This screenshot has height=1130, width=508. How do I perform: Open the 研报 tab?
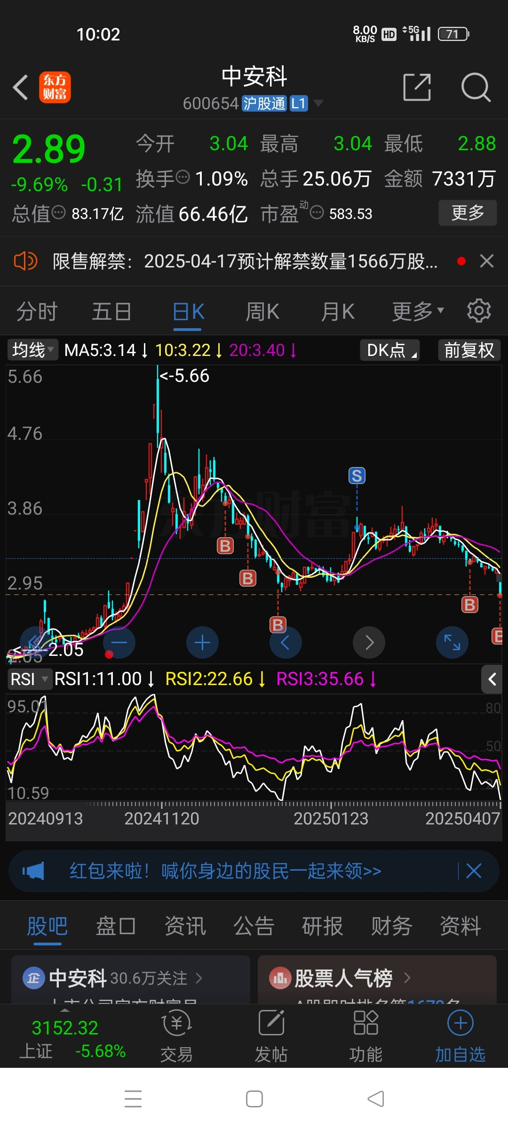323,926
